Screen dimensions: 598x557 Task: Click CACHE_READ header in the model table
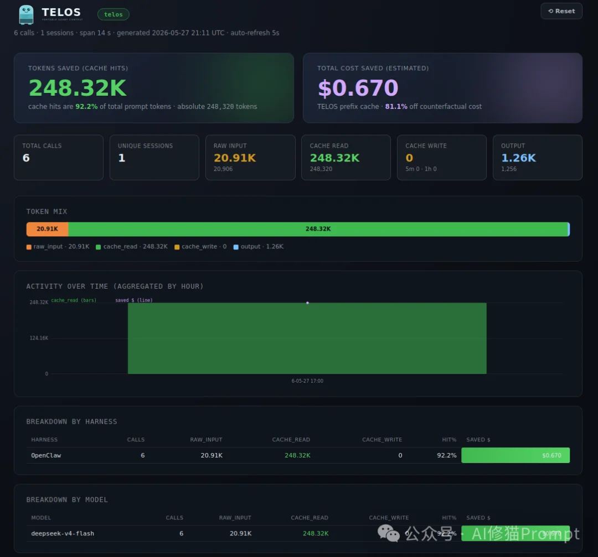(310, 518)
